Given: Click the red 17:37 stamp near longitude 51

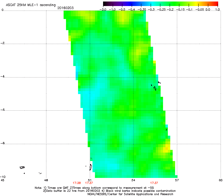Looking at the screenshot, I should (89, 183).
